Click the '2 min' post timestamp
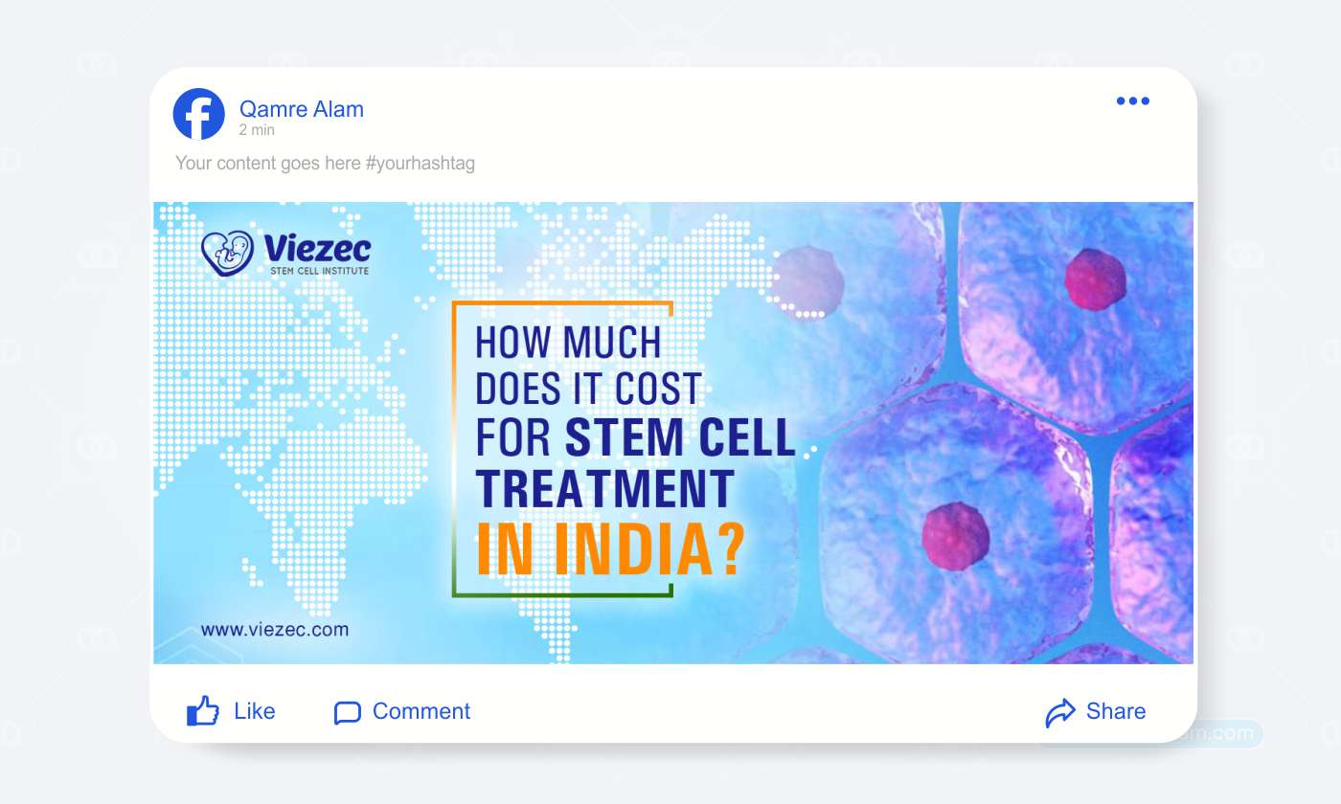Image resolution: width=1341 pixels, height=804 pixels. click(257, 130)
